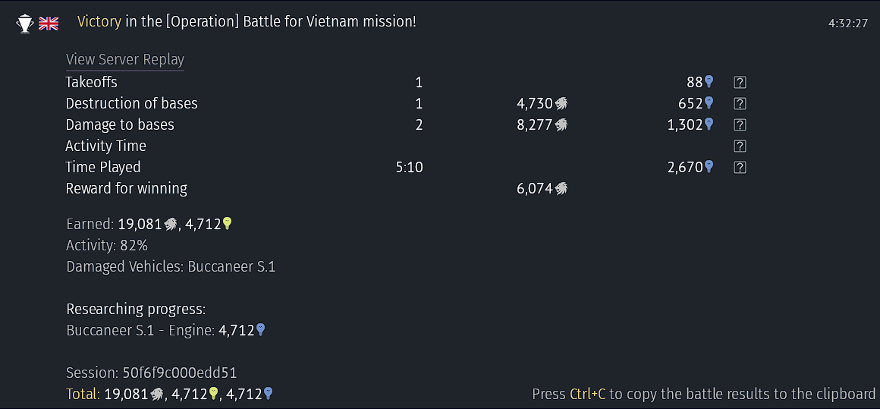Image resolution: width=880 pixels, height=409 pixels.
Task: Click the silver lion icon beside 8,277
Action: (x=561, y=125)
